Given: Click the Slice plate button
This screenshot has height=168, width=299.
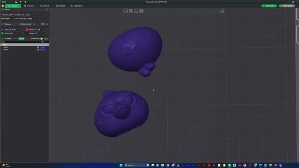Looking at the screenshot, I should (x=269, y=6).
